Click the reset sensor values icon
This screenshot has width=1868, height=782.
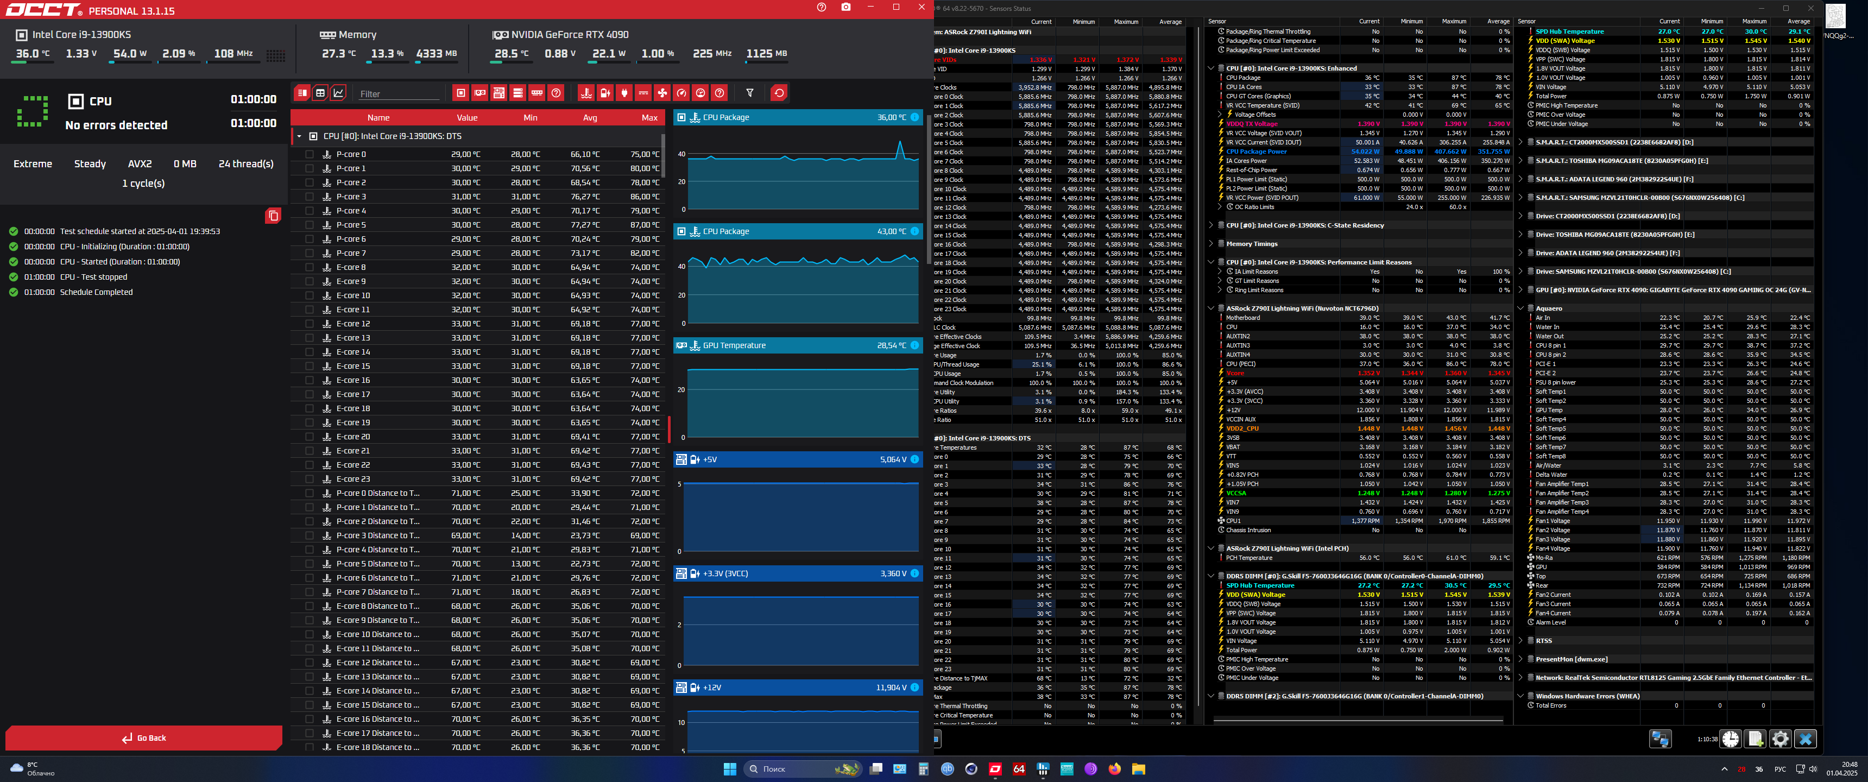point(779,93)
